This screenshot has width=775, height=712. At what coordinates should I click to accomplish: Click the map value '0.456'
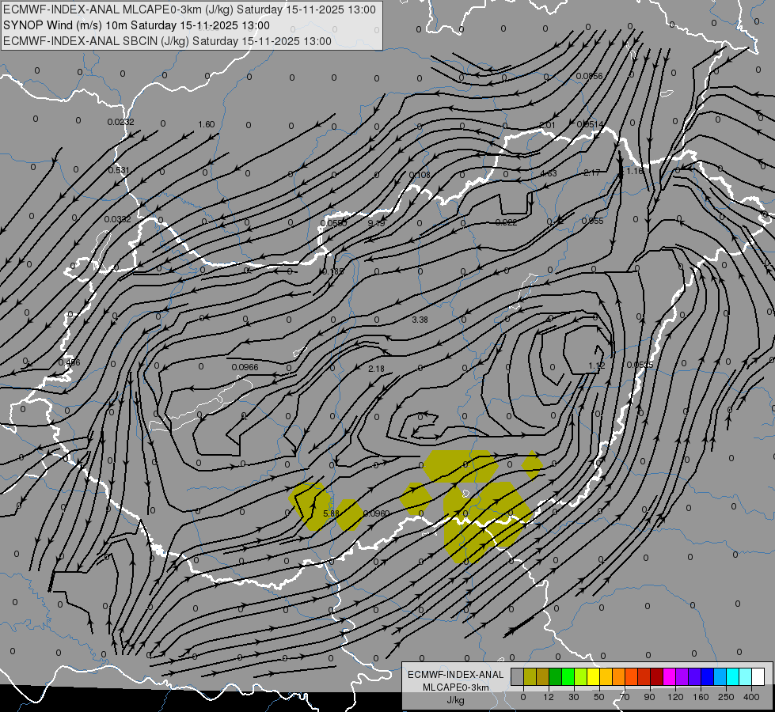point(69,362)
